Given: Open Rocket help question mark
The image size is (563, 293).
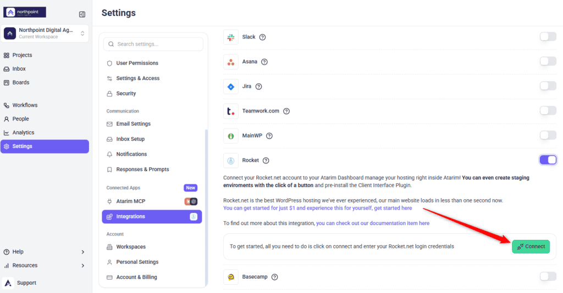Looking at the screenshot, I should pyautogui.click(x=266, y=161).
